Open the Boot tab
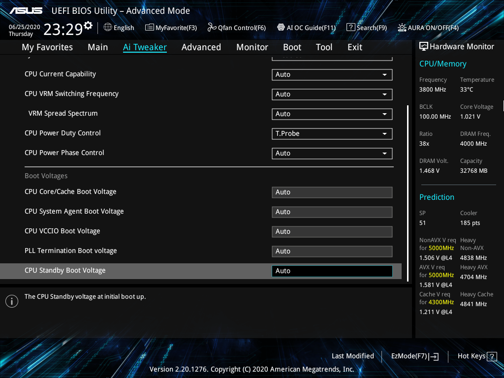The image size is (504, 378). tap(292, 47)
